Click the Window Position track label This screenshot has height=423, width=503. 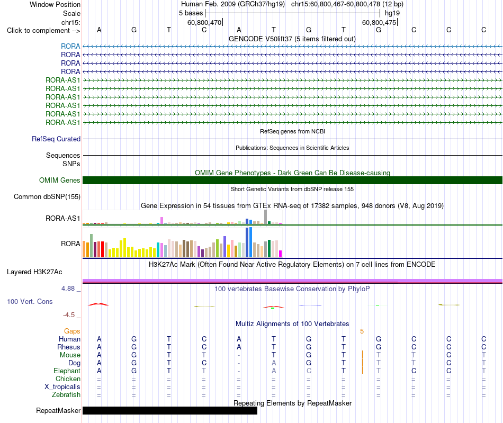55,4
